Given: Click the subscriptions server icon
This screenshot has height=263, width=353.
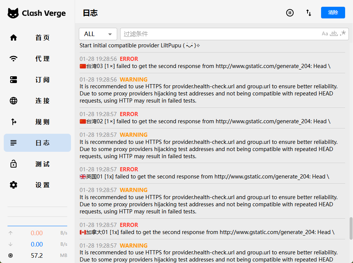Looking at the screenshot, I should (14, 80).
